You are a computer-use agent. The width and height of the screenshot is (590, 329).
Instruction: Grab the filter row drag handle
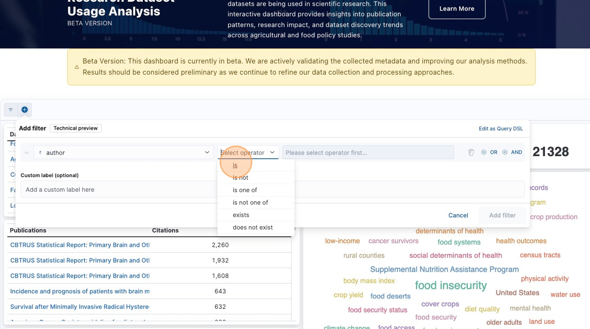pos(27,153)
